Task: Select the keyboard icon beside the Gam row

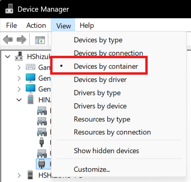Action: [x=30, y=67]
